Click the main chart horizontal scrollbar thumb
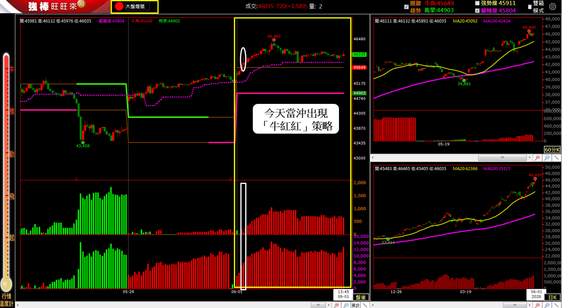Viewport: 562px width, 308px height. pyautogui.click(x=318, y=305)
